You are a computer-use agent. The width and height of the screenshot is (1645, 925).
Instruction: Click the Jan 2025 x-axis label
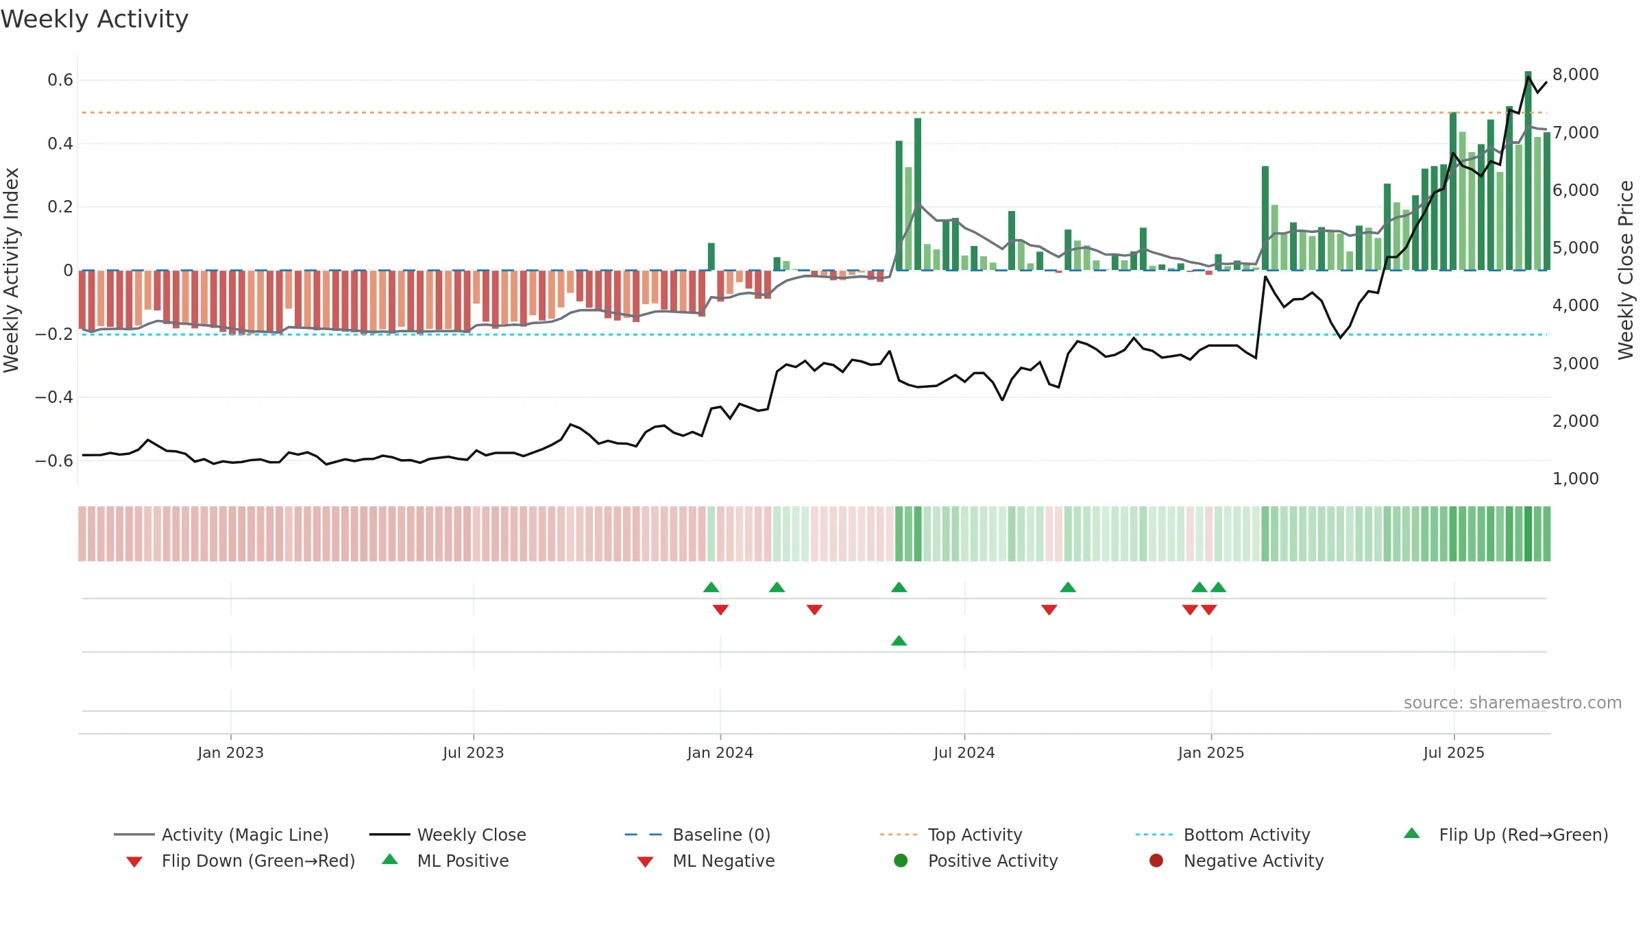click(1211, 752)
